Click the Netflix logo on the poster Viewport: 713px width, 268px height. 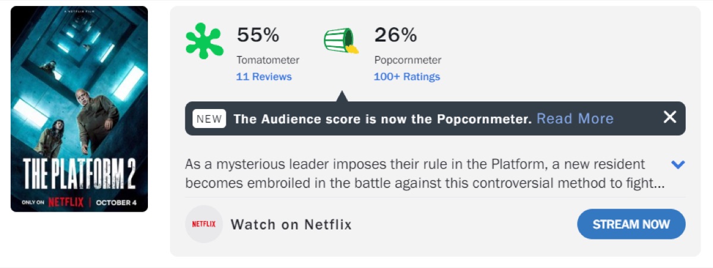[65, 202]
